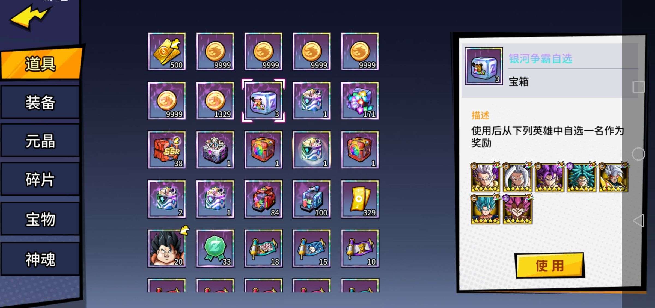Viewport: 655px width, 308px height.
Task: Tap the Android circle home button
Action: click(638, 154)
